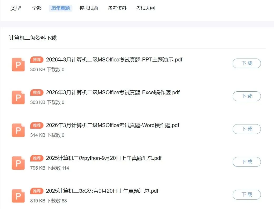This screenshot has height=209, width=274.
Task: Click the 推荐 badge on the C语言 entry
Action: click(37, 191)
